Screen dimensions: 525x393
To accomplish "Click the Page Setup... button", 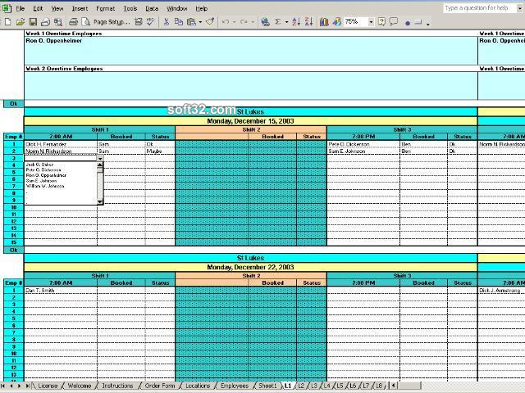I will point(112,22).
